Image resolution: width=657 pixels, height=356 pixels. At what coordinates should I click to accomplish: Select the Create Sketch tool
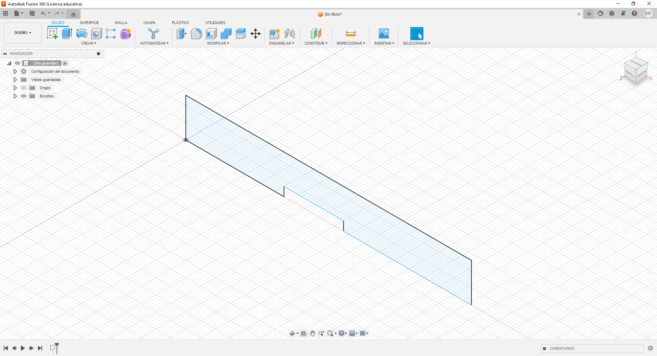(x=52, y=34)
